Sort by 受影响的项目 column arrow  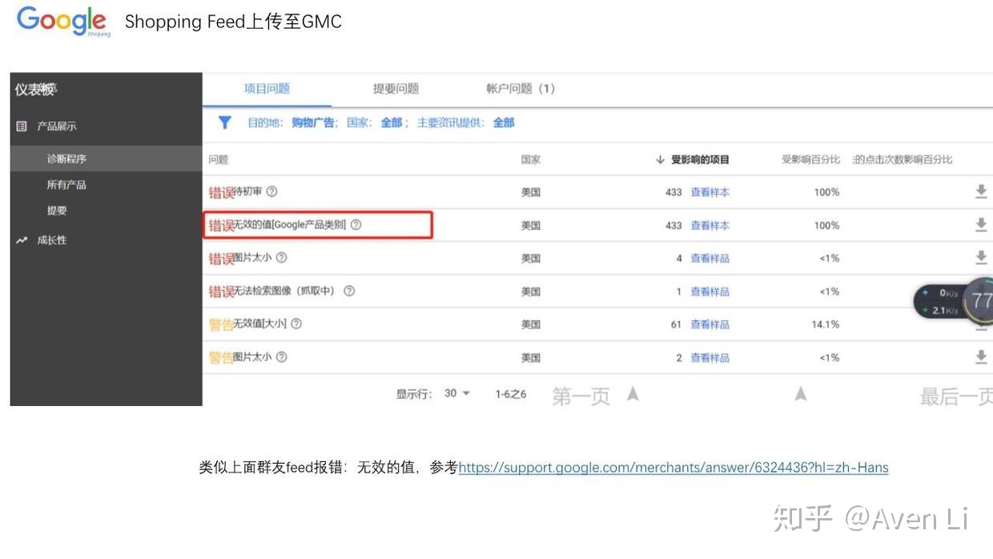pyautogui.click(x=661, y=159)
